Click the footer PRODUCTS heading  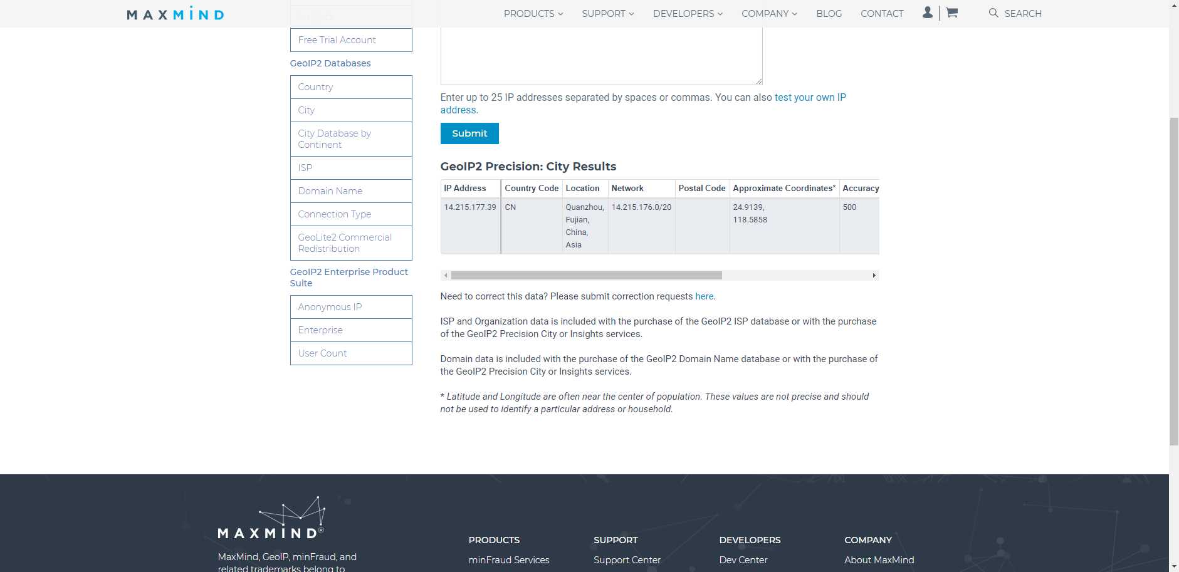[494, 540]
